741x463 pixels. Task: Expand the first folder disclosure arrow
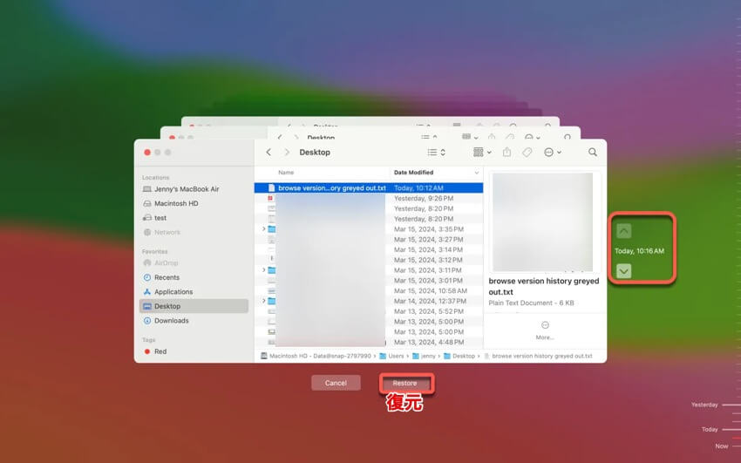point(264,228)
